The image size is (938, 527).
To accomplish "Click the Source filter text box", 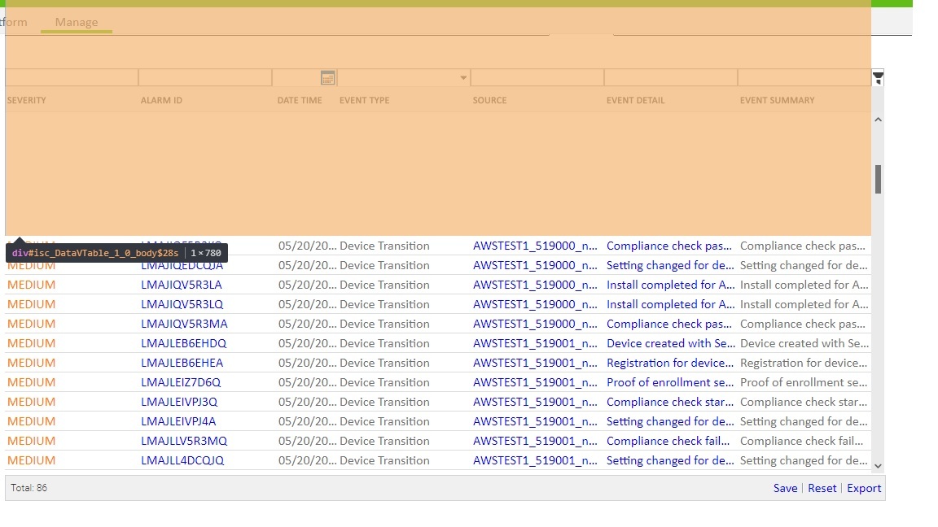I will (537, 78).
